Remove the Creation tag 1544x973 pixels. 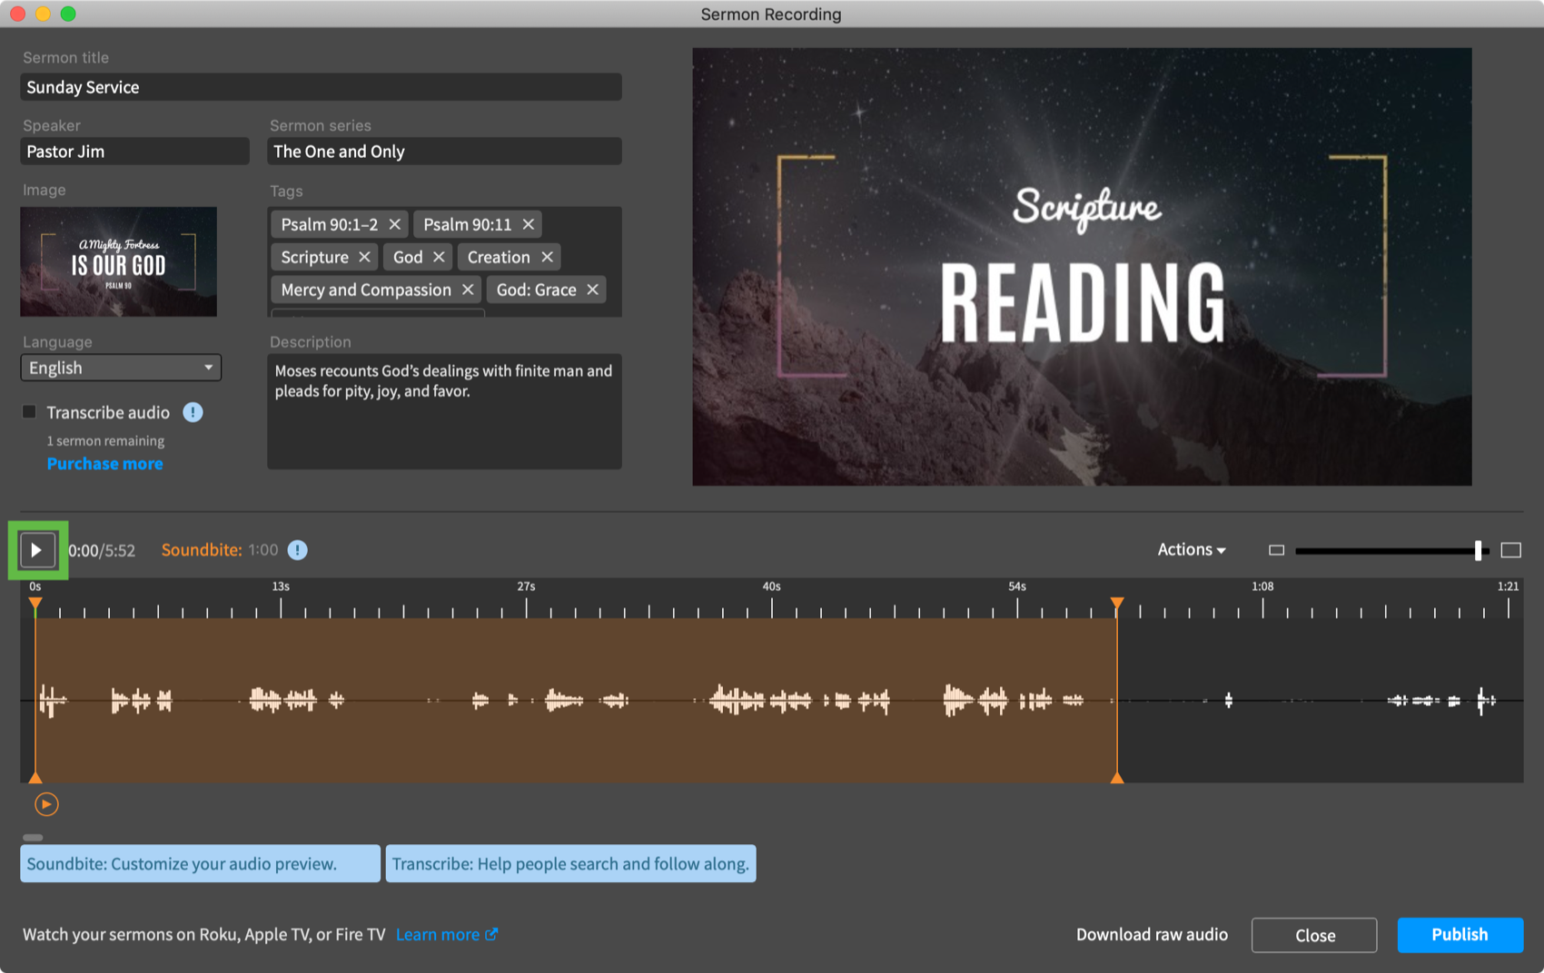(547, 257)
